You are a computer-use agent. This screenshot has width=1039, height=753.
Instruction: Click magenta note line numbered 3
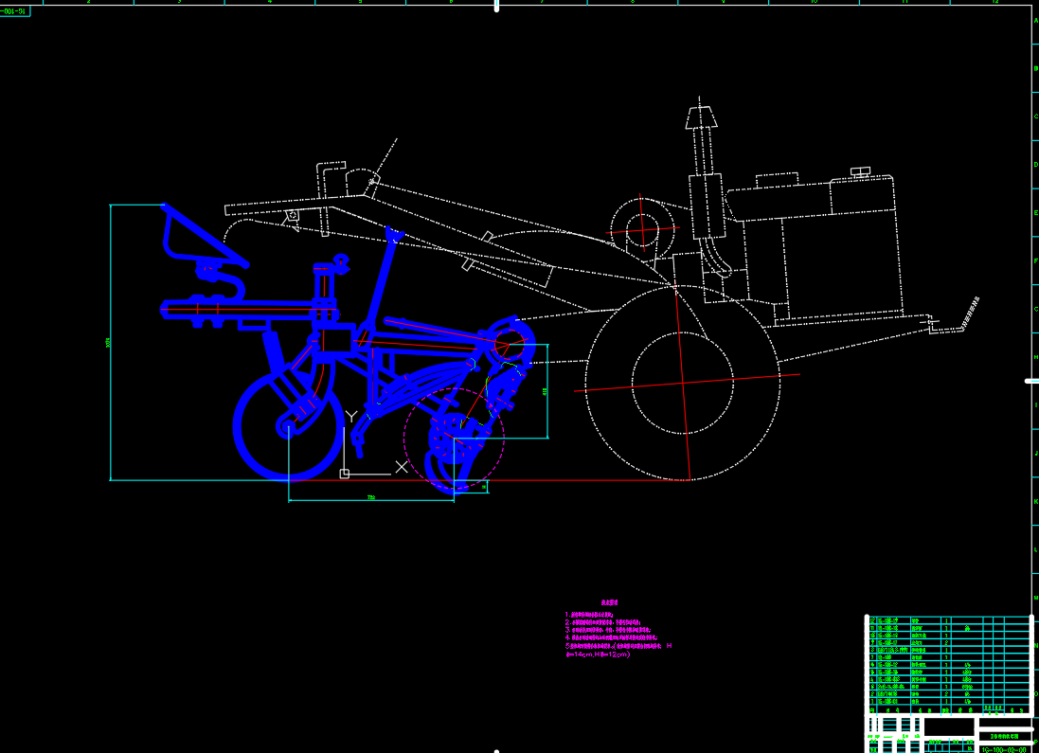tap(608, 630)
